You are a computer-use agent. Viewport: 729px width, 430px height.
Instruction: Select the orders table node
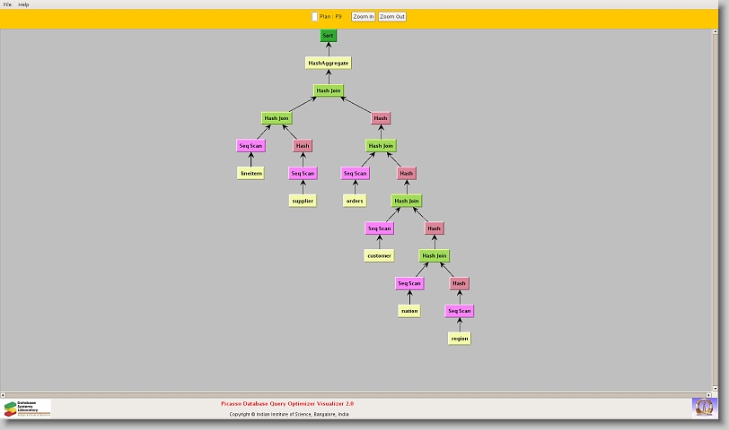355,201
